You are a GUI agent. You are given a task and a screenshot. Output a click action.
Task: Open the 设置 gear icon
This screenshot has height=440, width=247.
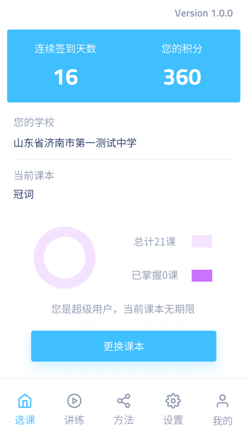click(173, 401)
